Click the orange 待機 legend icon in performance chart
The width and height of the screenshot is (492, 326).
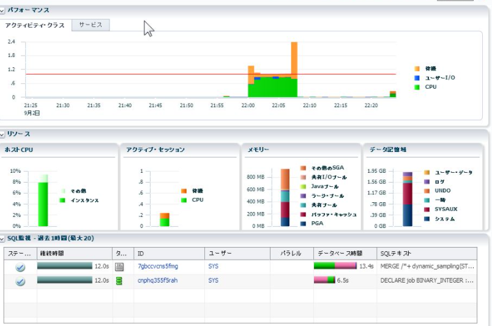417,69
